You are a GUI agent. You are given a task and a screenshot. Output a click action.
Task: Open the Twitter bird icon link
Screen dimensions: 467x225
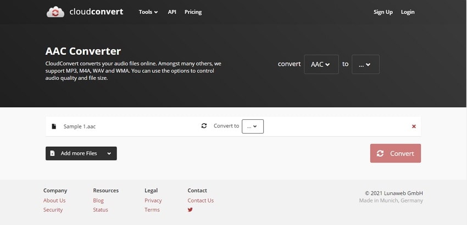tap(190, 210)
